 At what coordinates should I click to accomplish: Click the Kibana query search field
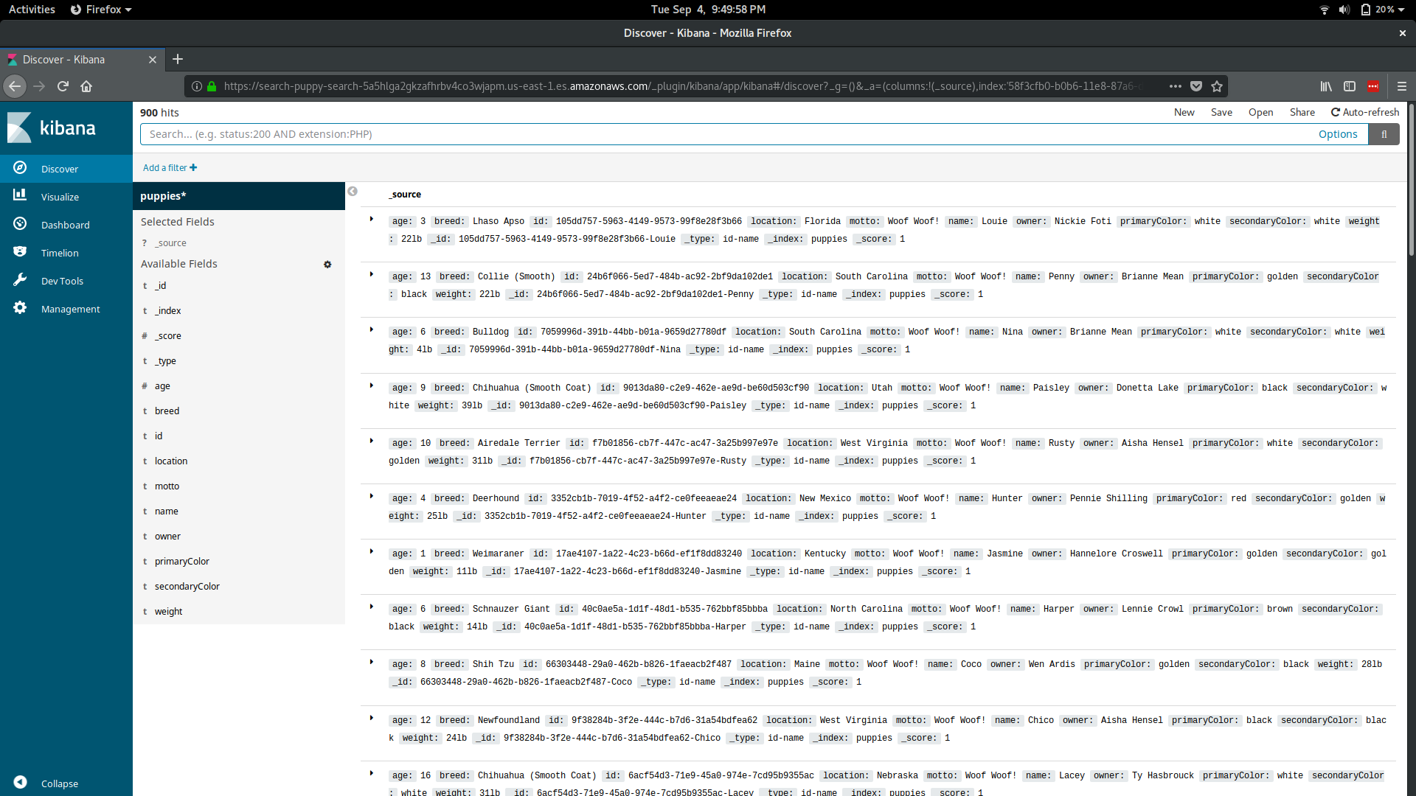point(723,134)
